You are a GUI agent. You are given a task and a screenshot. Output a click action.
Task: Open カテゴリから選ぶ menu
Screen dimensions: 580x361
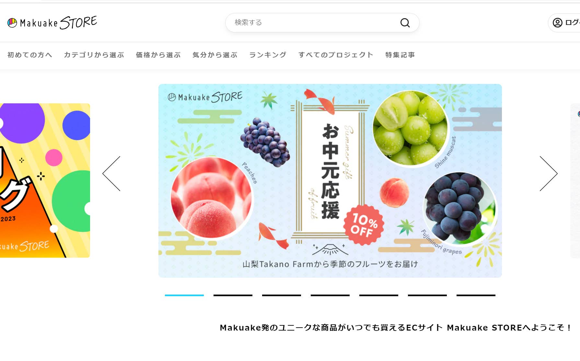coord(94,55)
